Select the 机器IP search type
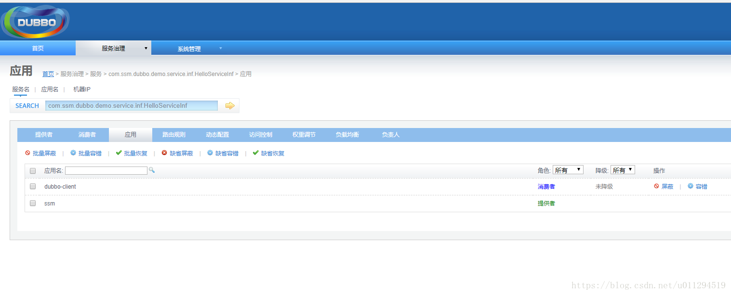This screenshot has width=731, height=295. [82, 90]
